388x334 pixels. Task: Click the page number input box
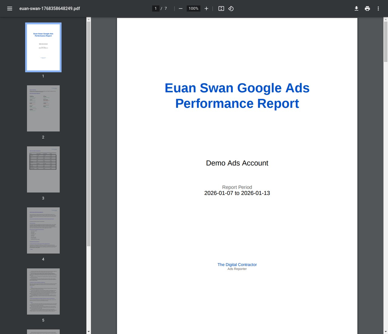(155, 8)
